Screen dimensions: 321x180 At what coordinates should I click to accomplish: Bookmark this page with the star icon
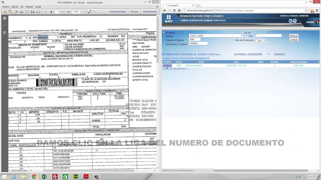[x=306, y=10]
